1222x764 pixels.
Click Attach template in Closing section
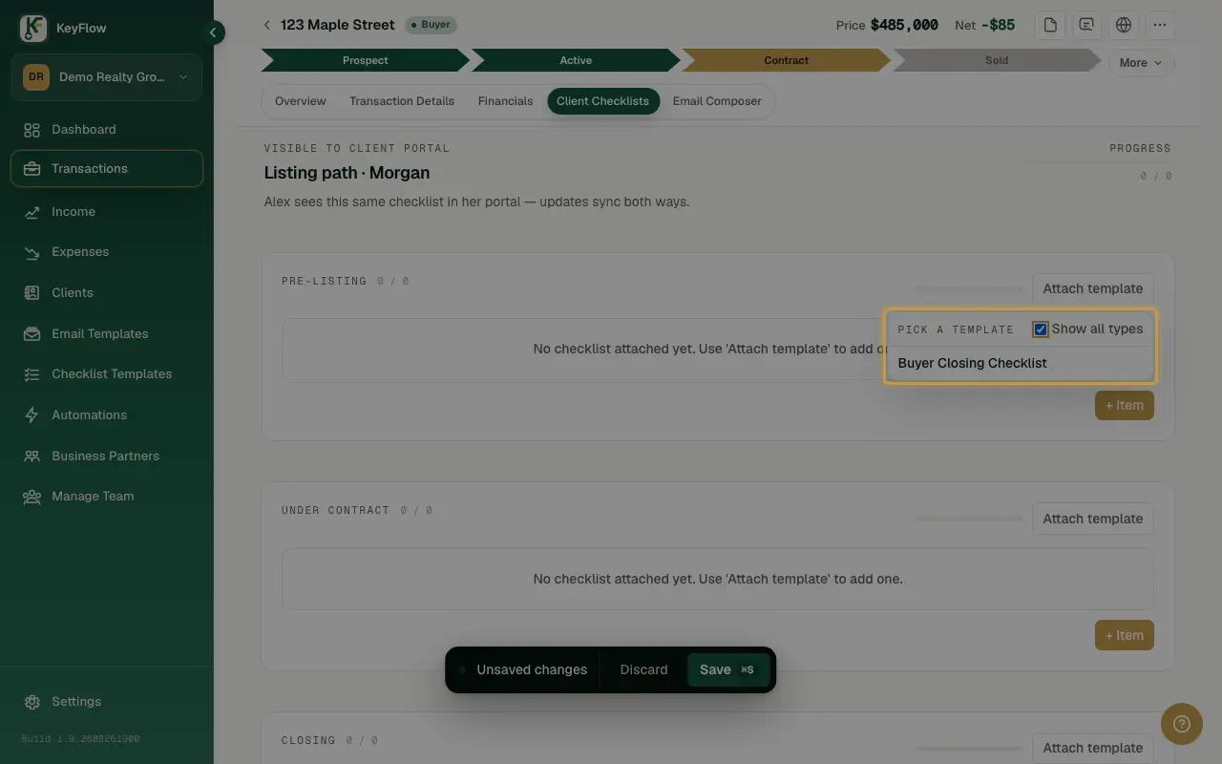click(x=1093, y=748)
